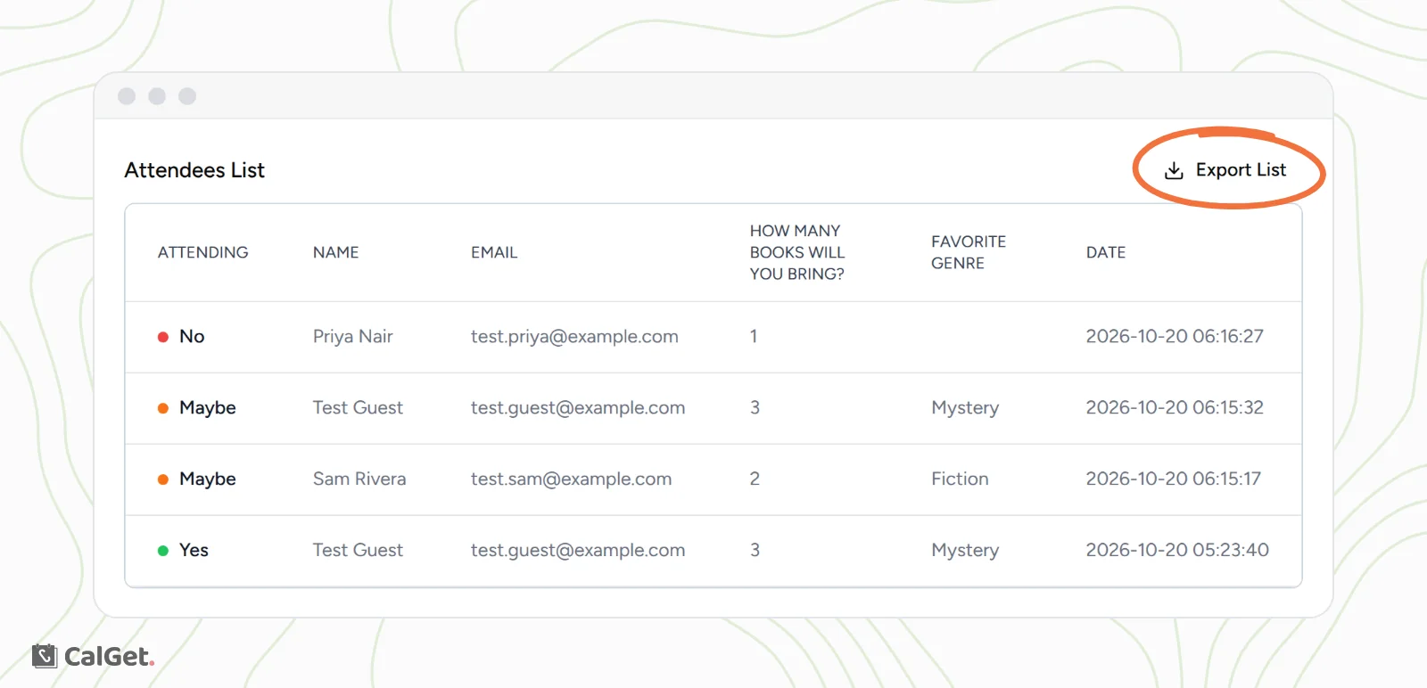Click the HOW MANY BOOKS WILL YOU BRING? header
The height and width of the screenshot is (688, 1427).
[x=797, y=252]
